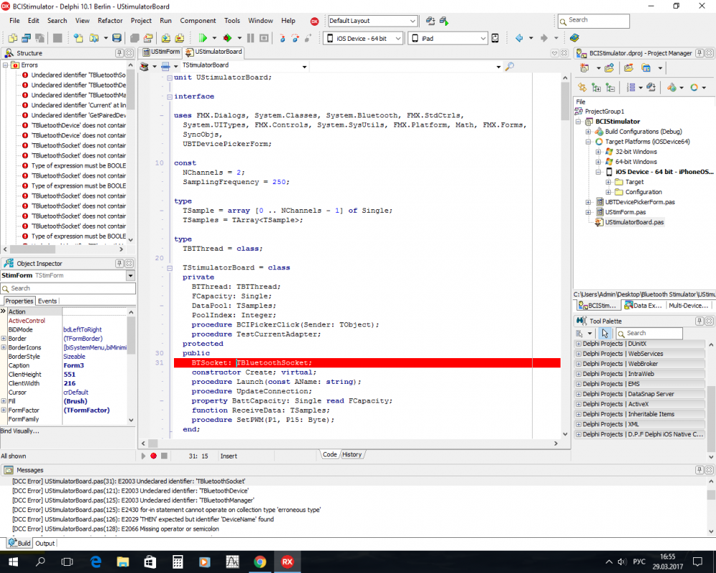Click the green Run arrow in toolbar

coord(203,39)
